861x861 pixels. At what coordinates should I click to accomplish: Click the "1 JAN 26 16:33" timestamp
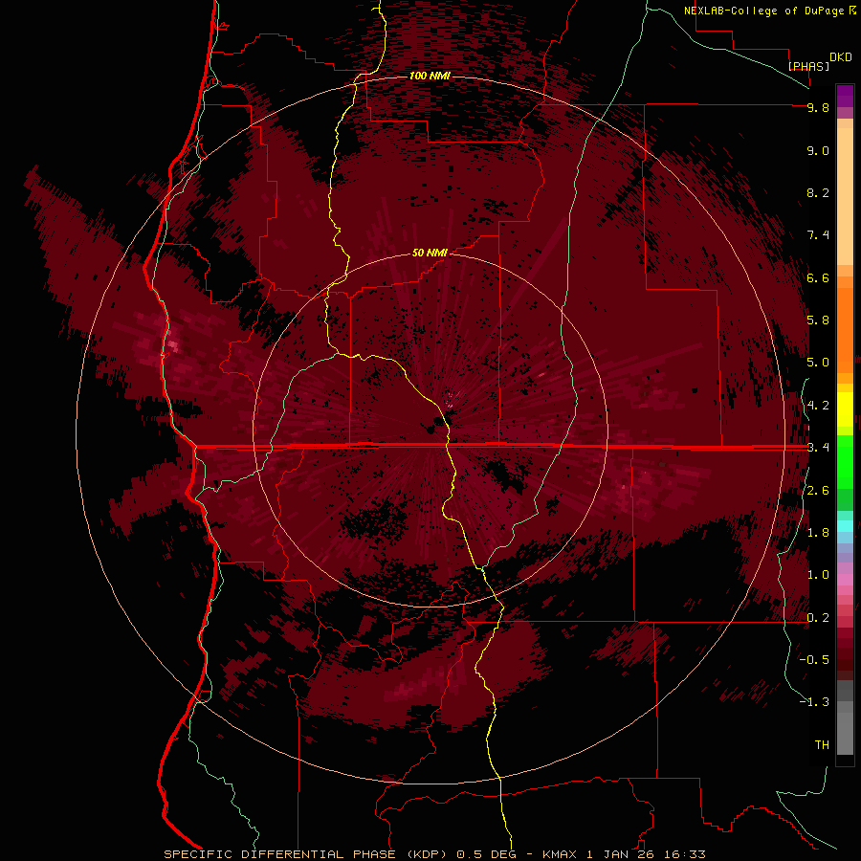click(x=647, y=854)
